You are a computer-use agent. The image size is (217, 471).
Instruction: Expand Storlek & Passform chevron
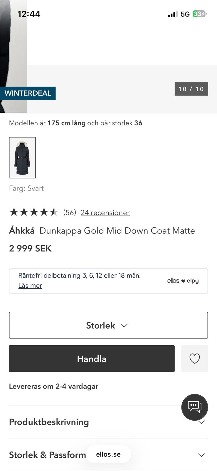point(201,455)
